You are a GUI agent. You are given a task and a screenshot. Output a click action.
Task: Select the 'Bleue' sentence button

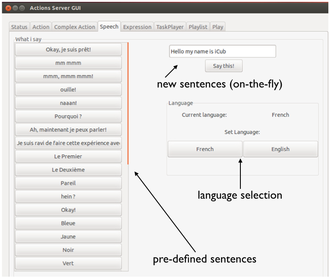68,223
